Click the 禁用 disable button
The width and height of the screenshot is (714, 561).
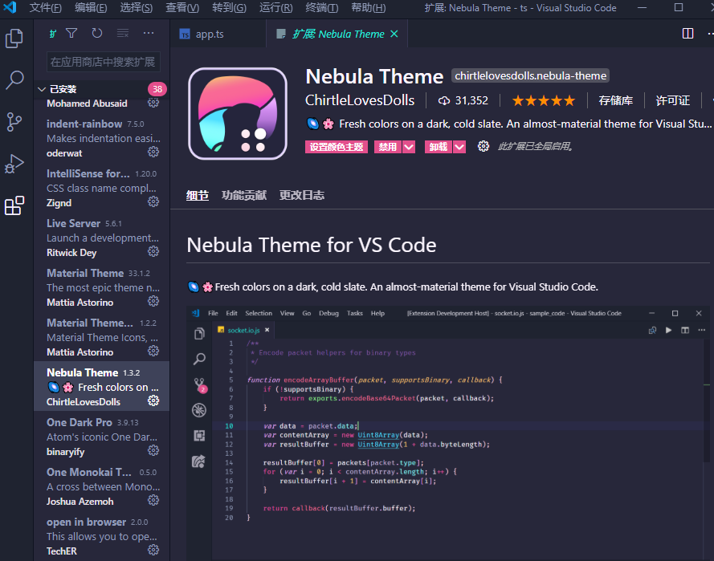click(x=387, y=147)
